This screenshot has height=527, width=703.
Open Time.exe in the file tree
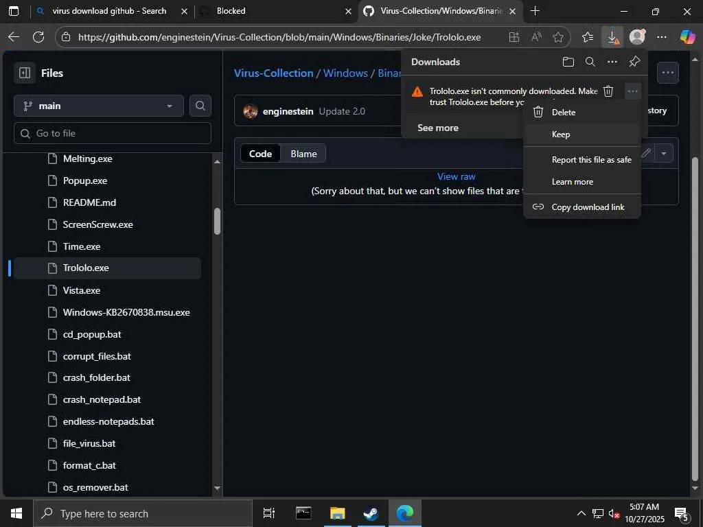(82, 246)
